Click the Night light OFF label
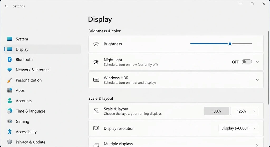 point(235,62)
